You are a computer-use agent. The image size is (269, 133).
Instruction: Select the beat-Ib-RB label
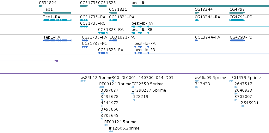[x=142, y=30]
